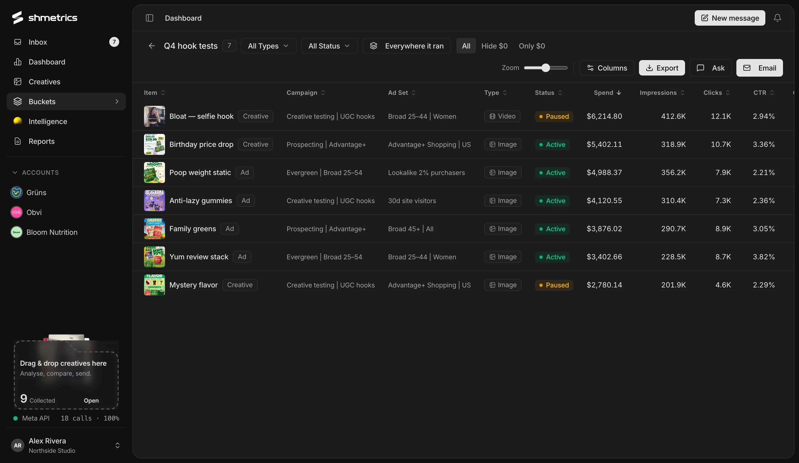This screenshot has width=799, height=463.
Task: Select the All spend filter
Action: 466,46
